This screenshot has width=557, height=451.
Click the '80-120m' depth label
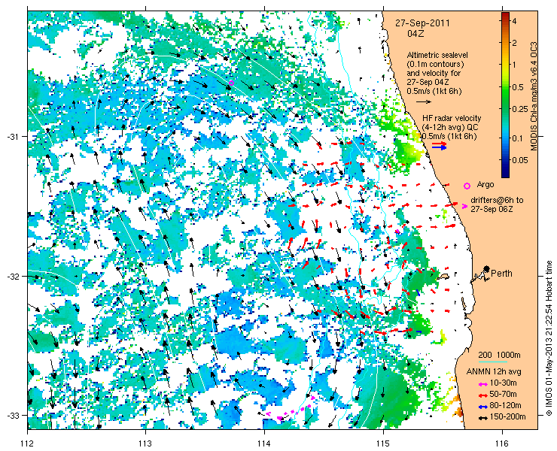pos(505,406)
